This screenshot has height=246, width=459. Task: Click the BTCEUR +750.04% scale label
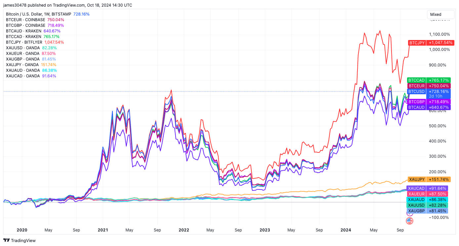tap(429, 86)
